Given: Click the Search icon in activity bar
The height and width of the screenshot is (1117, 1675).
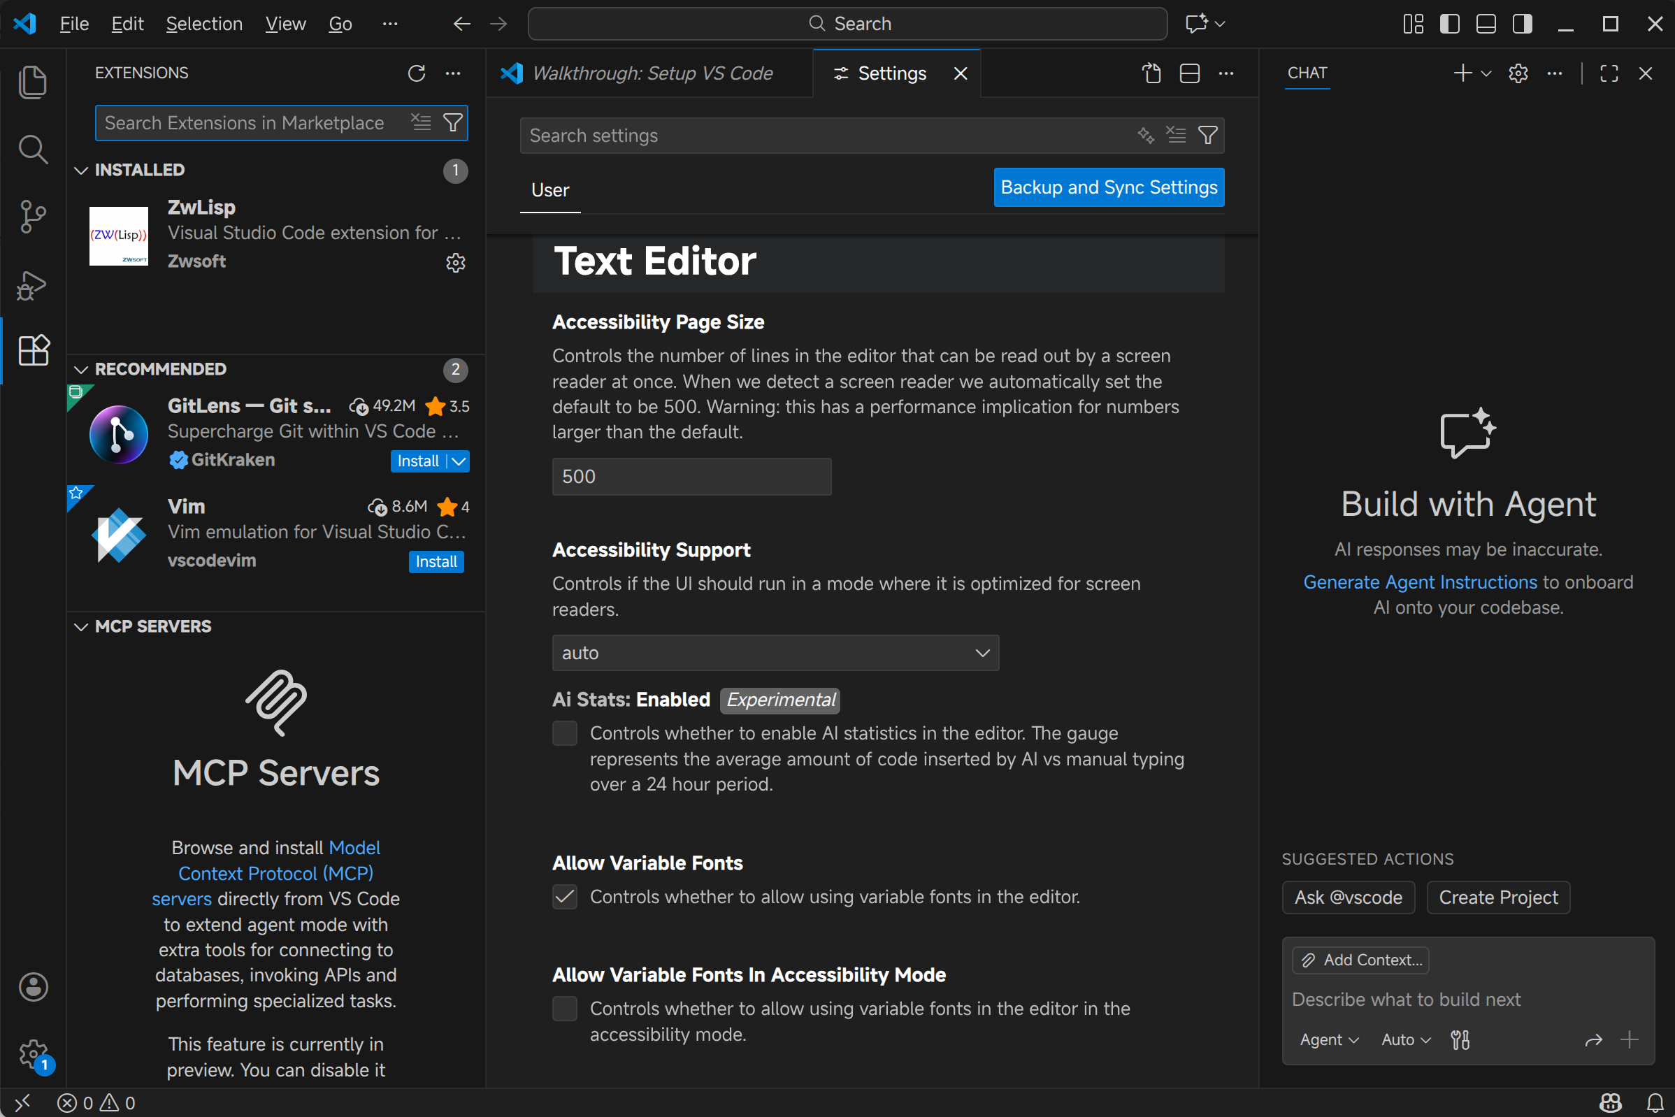Looking at the screenshot, I should click(x=32, y=150).
